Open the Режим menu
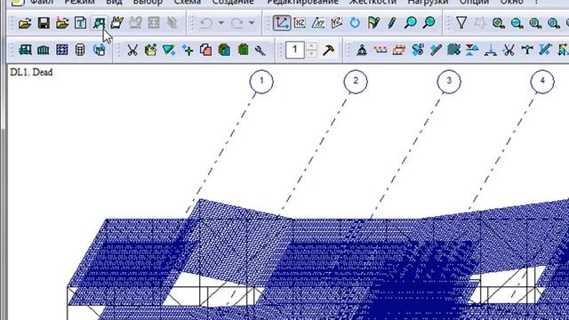The image size is (569, 320). click(79, 2)
